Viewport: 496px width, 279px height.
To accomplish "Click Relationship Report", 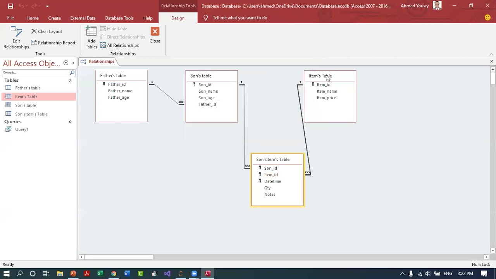I will pos(53,43).
